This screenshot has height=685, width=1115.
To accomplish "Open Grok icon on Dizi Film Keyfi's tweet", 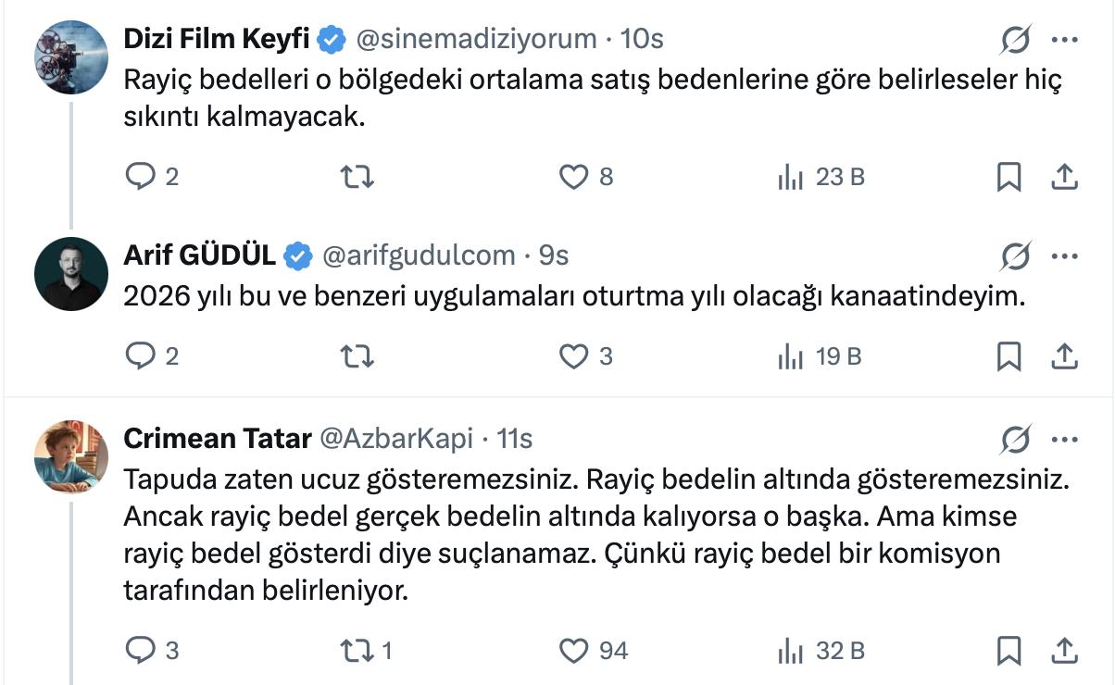I will [x=1017, y=40].
